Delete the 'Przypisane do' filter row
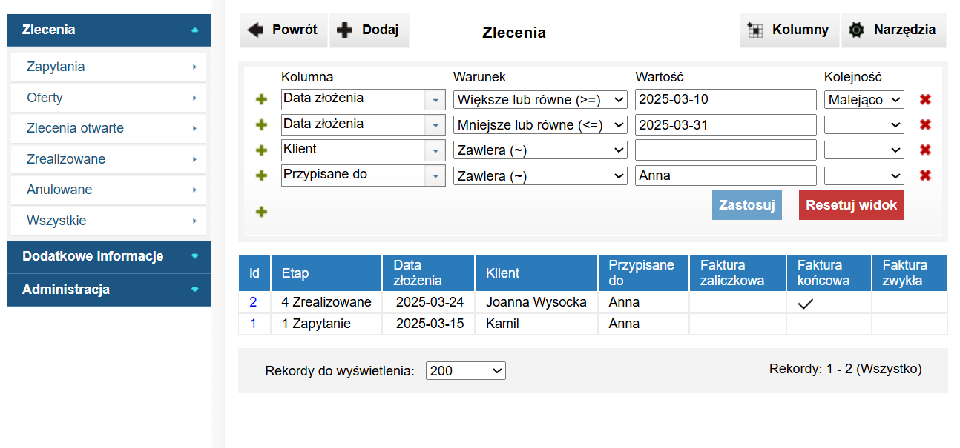 pyautogui.click(x=925, y=175)
